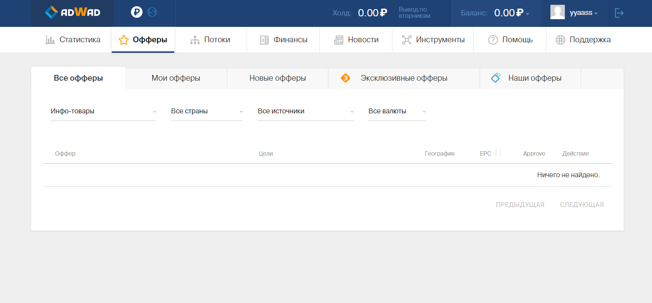The image size is (652, 303).
Task: Click the Поддержка globe icon
Action: (x=561, y=40)
